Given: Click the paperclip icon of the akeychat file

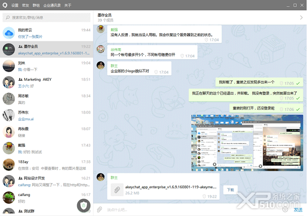Looking at the screenshot, I should 117,190.
